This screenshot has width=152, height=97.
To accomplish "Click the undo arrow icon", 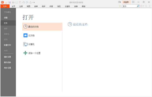I will click(x=24, y=2).
